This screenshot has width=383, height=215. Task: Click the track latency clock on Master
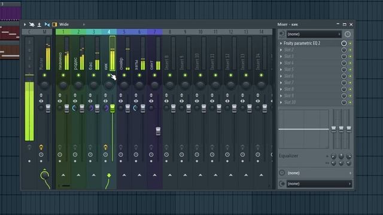click(x=41, y=155)
